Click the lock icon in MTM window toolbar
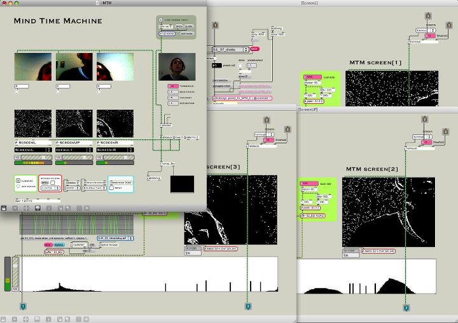 (x=4, y=208)
